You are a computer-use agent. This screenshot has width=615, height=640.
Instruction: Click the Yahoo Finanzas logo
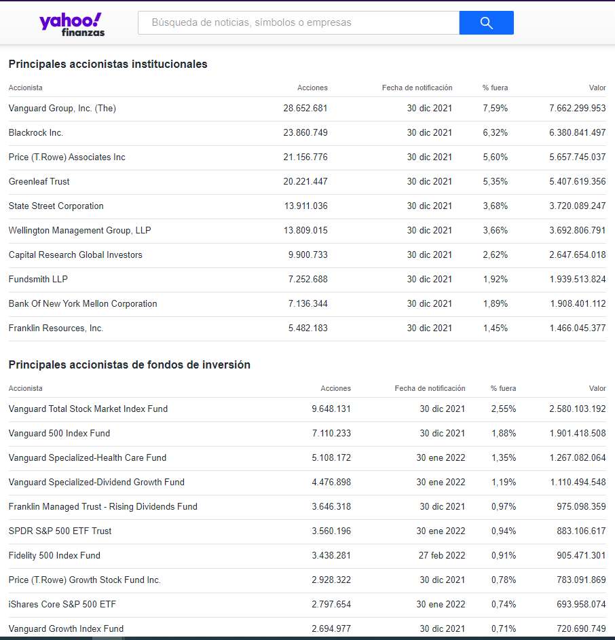(x=71, y=24)
